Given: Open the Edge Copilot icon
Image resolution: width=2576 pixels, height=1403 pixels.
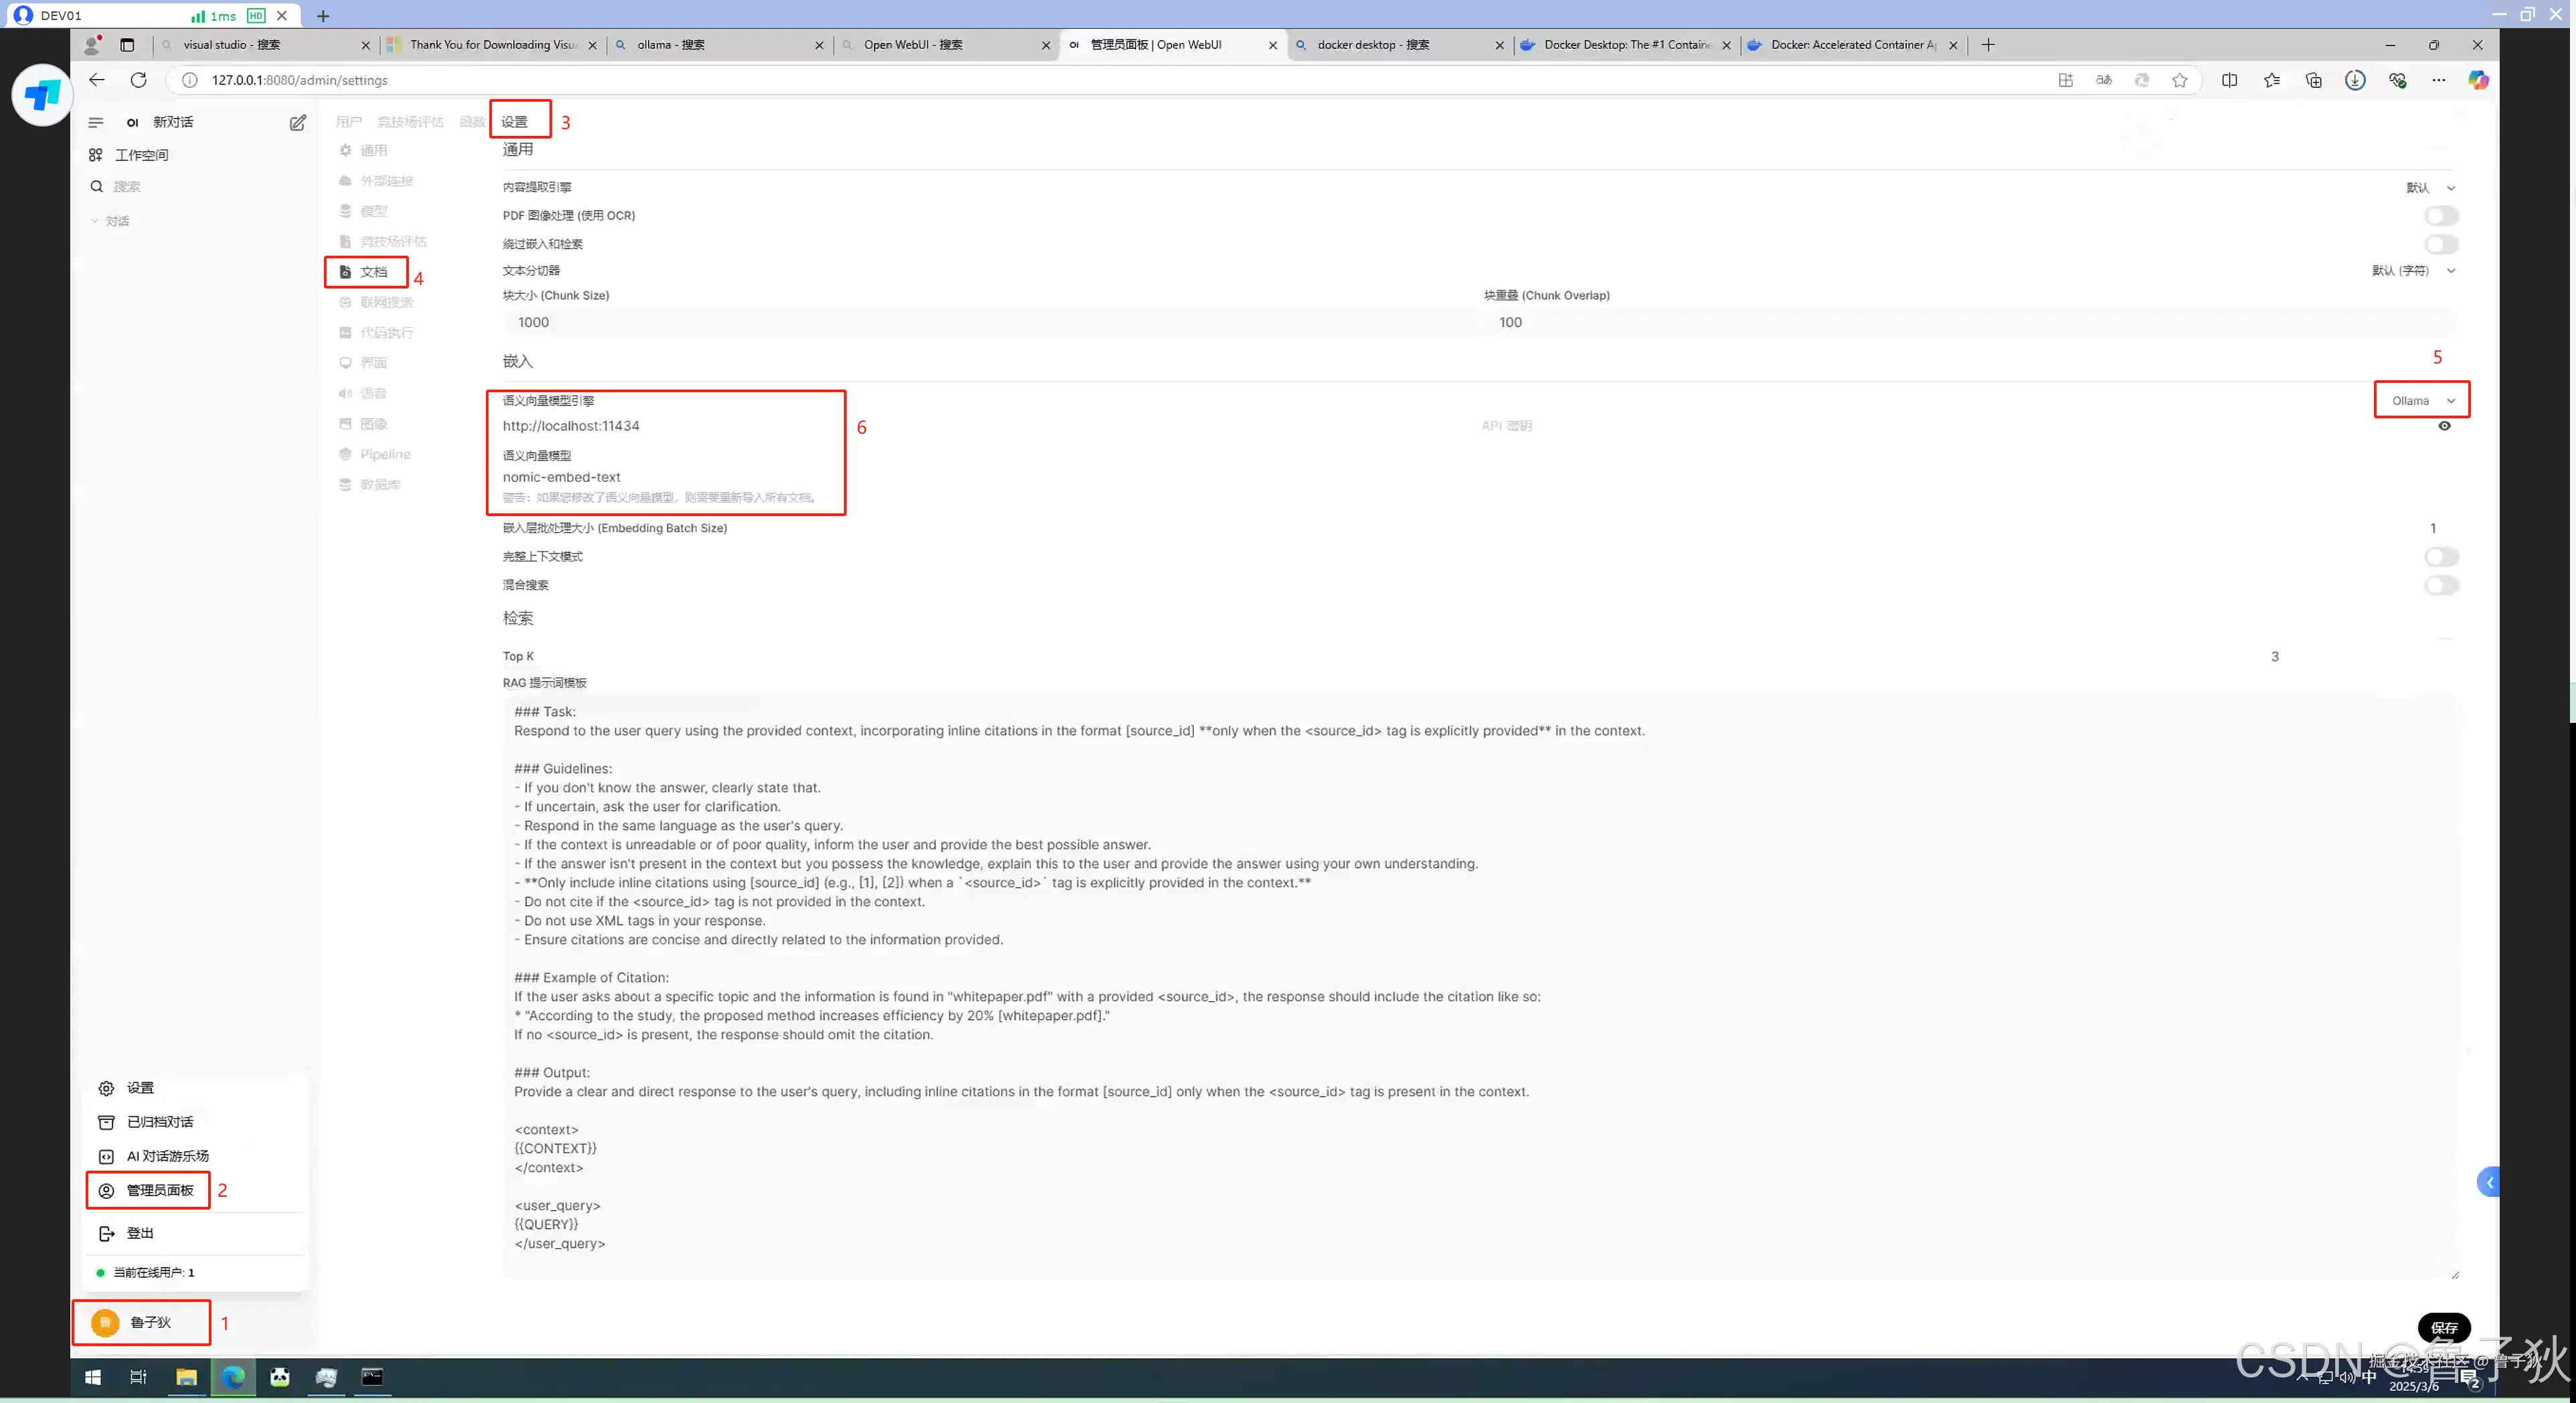Looking at the screenshot, I should click(x=2477, y=80).
